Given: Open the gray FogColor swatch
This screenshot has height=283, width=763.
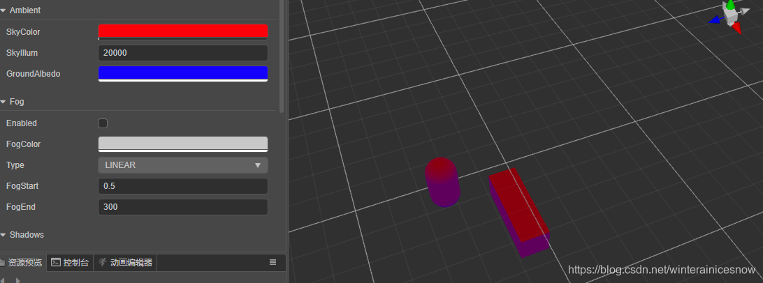Looking at the screenshot, I should [x=183, y=144].
